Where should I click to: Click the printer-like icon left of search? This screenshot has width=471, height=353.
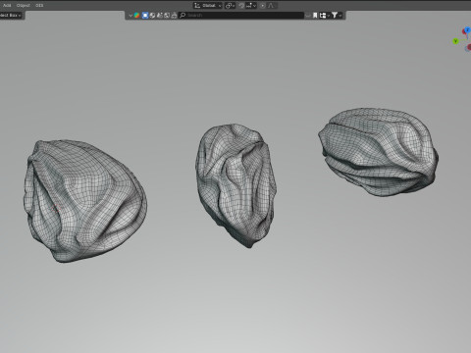[x=174, y=15]
